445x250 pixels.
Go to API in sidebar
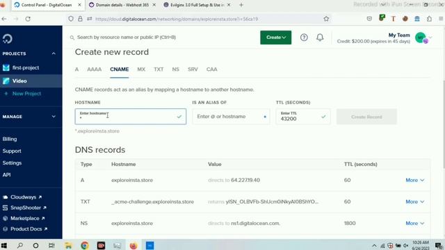6,175
